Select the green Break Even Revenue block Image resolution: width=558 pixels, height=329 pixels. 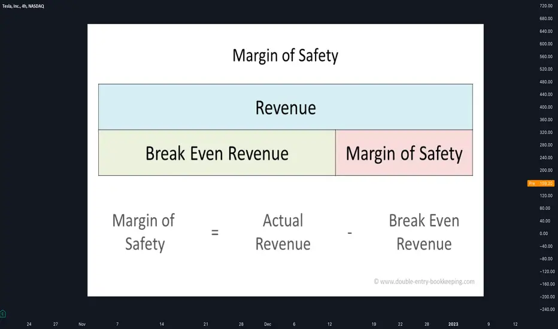coord(217,153)
